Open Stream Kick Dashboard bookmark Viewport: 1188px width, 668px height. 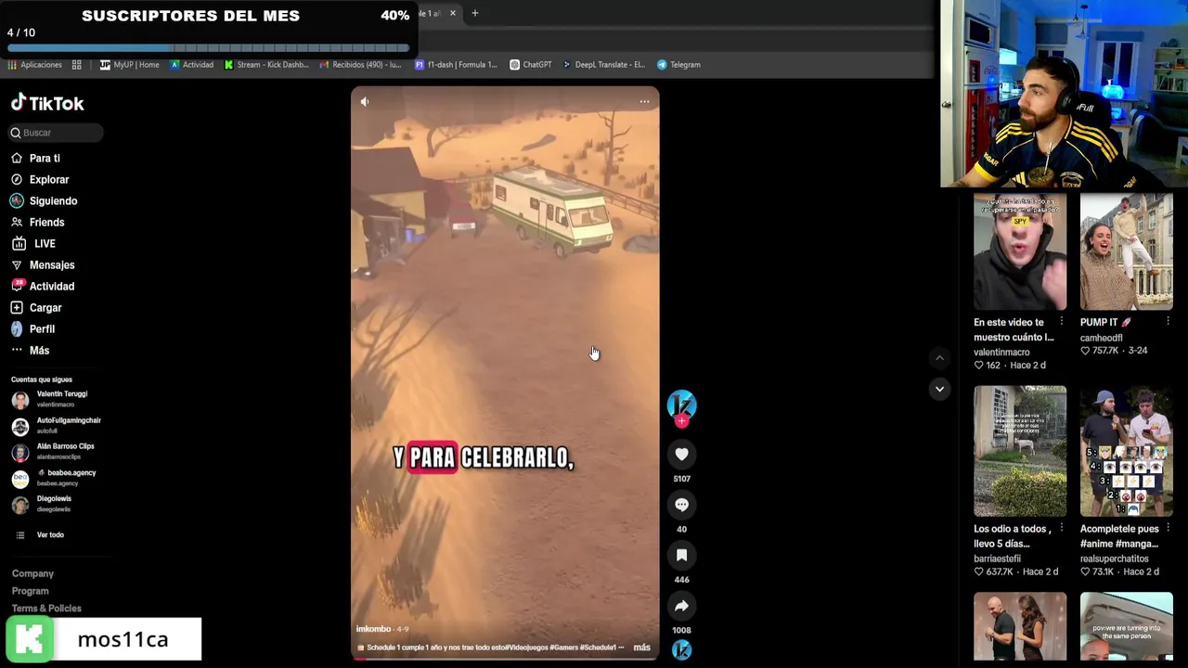266,65
